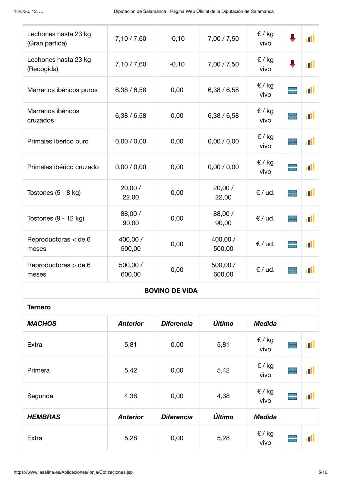Click the Diferencia header under HEMBRAS
The width and height of the screenshot is (341, 483).
click(x=177, y=417)
